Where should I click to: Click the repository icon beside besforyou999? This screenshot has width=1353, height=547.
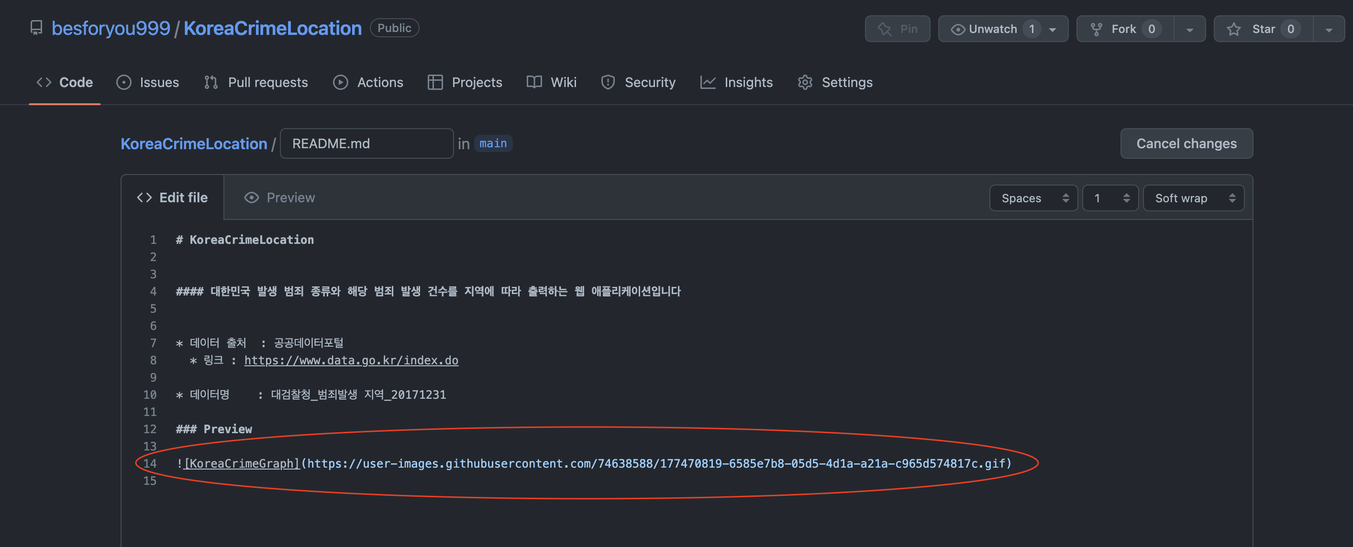pyautogui.click(x=36, y=28)
